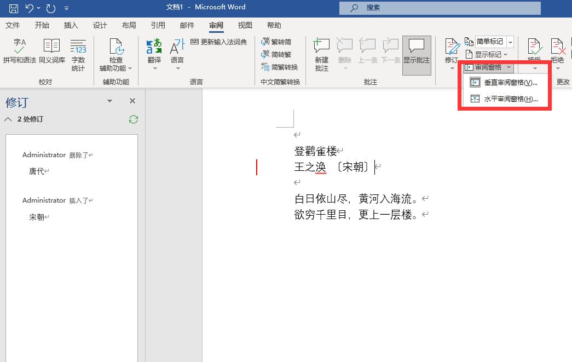Open the quick access toolbar customize arrow
This screenshot has height=362, width=572.
66,8
